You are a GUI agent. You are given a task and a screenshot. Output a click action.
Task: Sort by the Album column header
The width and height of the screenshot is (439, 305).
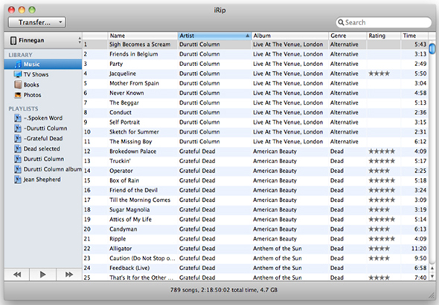tap(289, 36)
